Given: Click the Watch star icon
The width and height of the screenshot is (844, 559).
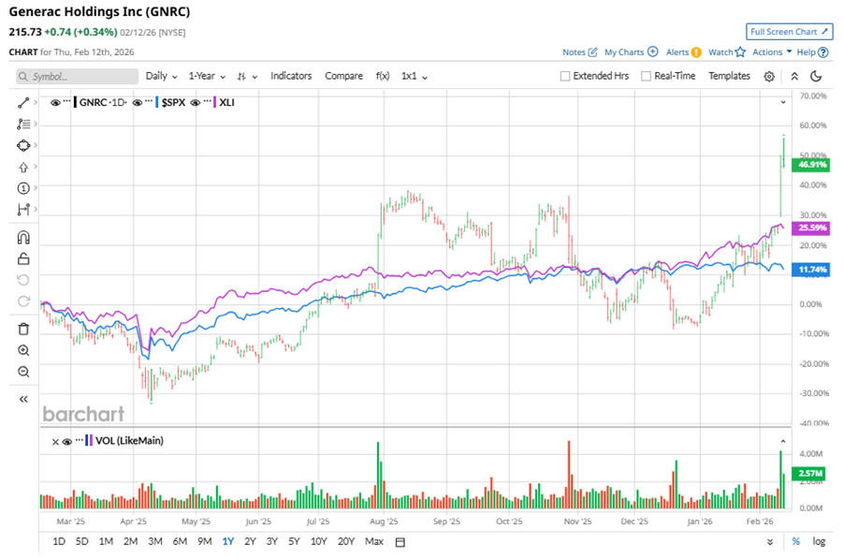Looking at the screenshot, I should [x=741, y=52].
